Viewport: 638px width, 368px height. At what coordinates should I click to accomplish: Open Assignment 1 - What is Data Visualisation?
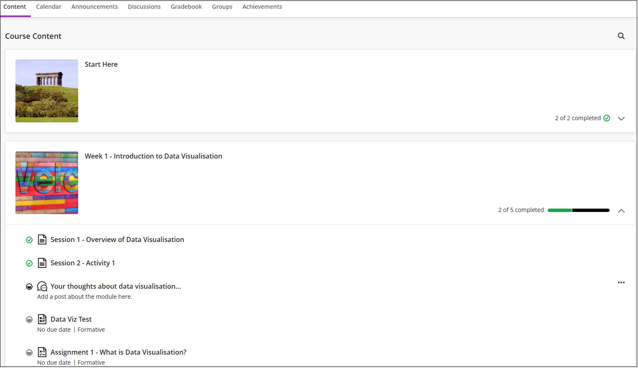pos(118,352)
